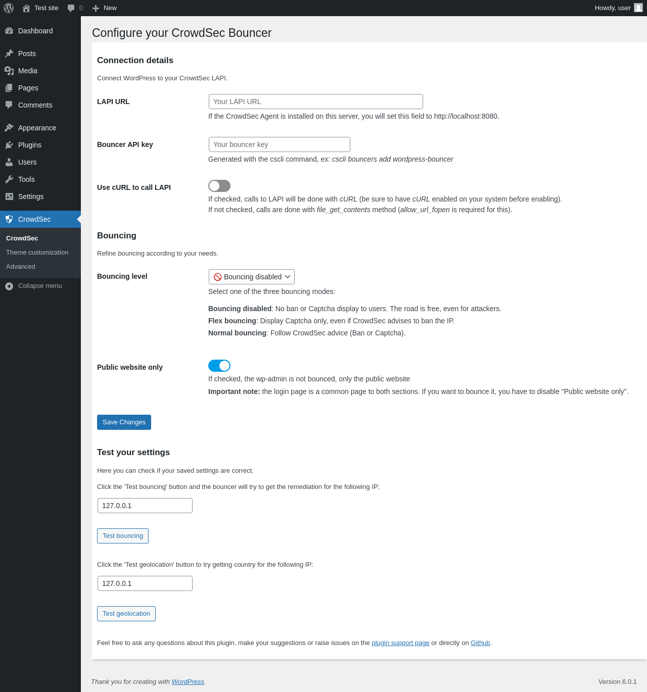
Task: Navigate to the Plugins menu
Action: click(40, 145)
